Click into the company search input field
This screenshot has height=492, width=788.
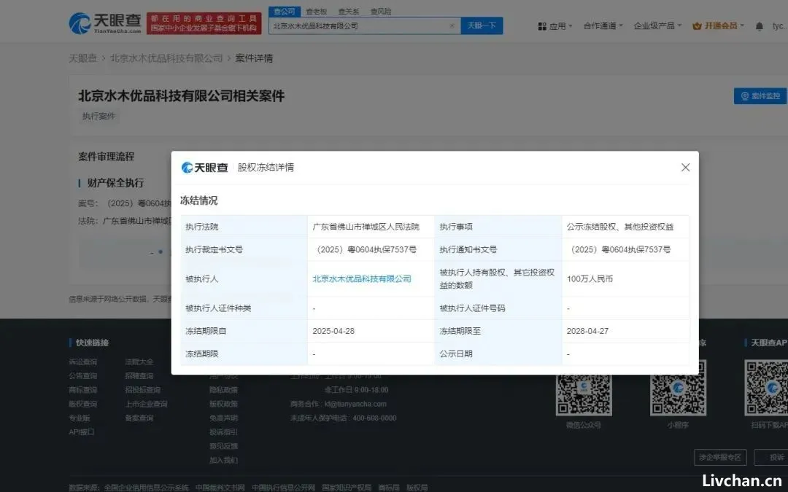click(358, 26)
